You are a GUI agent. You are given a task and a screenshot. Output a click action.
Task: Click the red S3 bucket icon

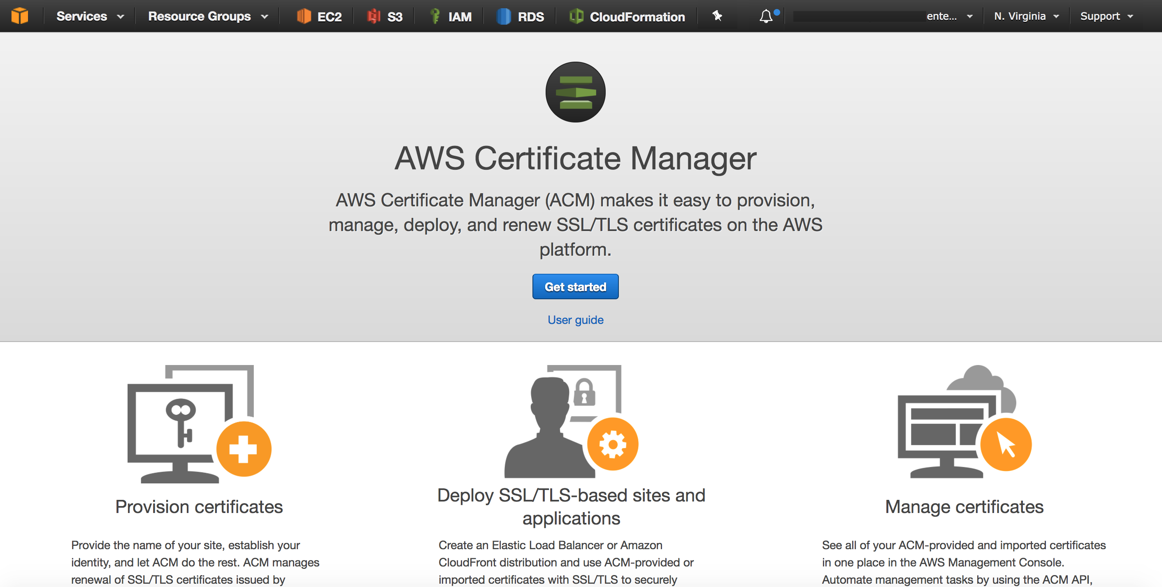tap(374, 16)
